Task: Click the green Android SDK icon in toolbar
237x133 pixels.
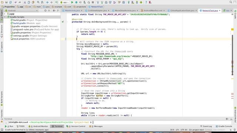Action: pos(141,2)
